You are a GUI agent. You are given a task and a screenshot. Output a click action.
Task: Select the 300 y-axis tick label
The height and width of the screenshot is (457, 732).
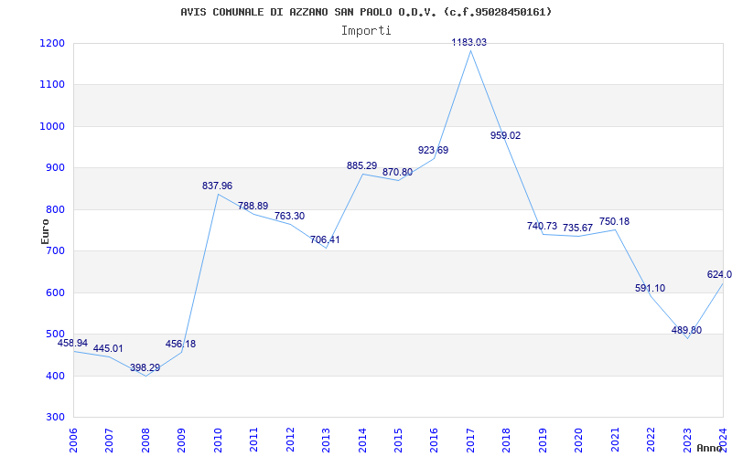(58, 418)
